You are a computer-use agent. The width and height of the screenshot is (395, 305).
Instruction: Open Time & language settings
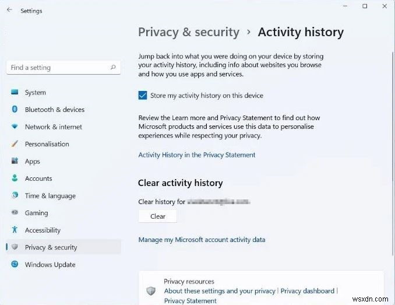click(64, 195)
